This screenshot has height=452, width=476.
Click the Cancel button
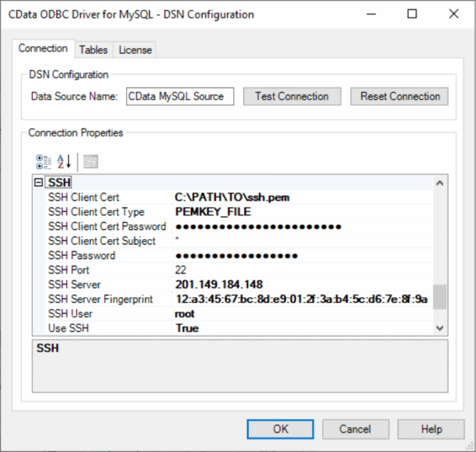tap(356, 429)
